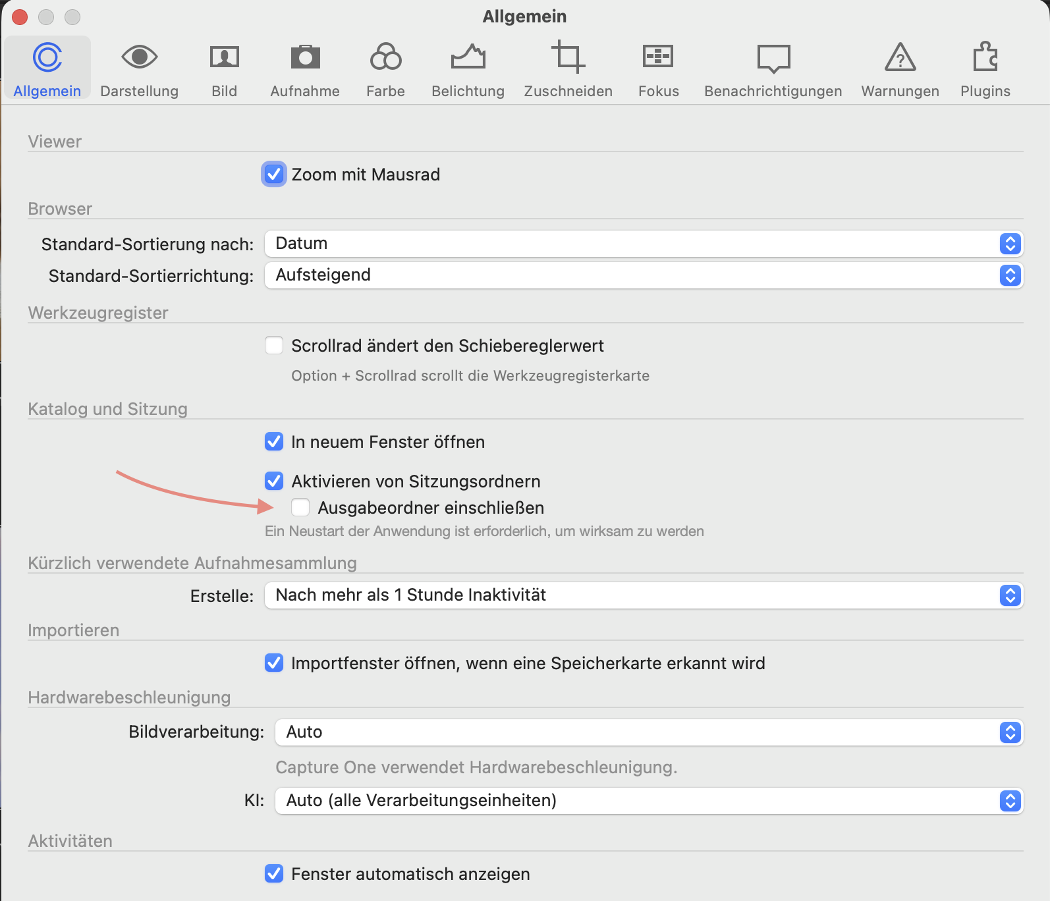Switch to the Farbe color circles icon
Screen dimensions: 1050x901
[385, 57]
